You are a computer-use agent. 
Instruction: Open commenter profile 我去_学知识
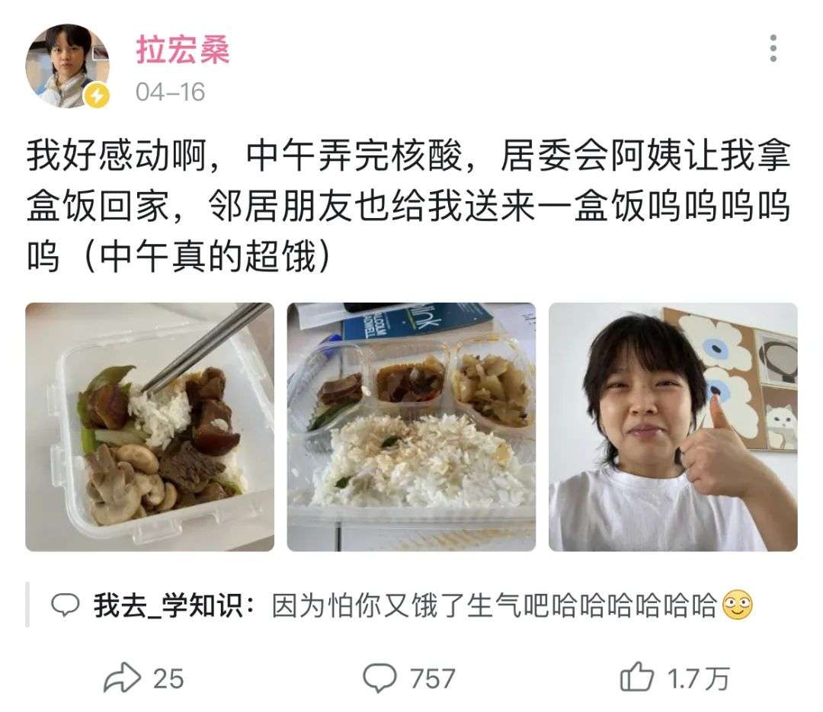168,605
